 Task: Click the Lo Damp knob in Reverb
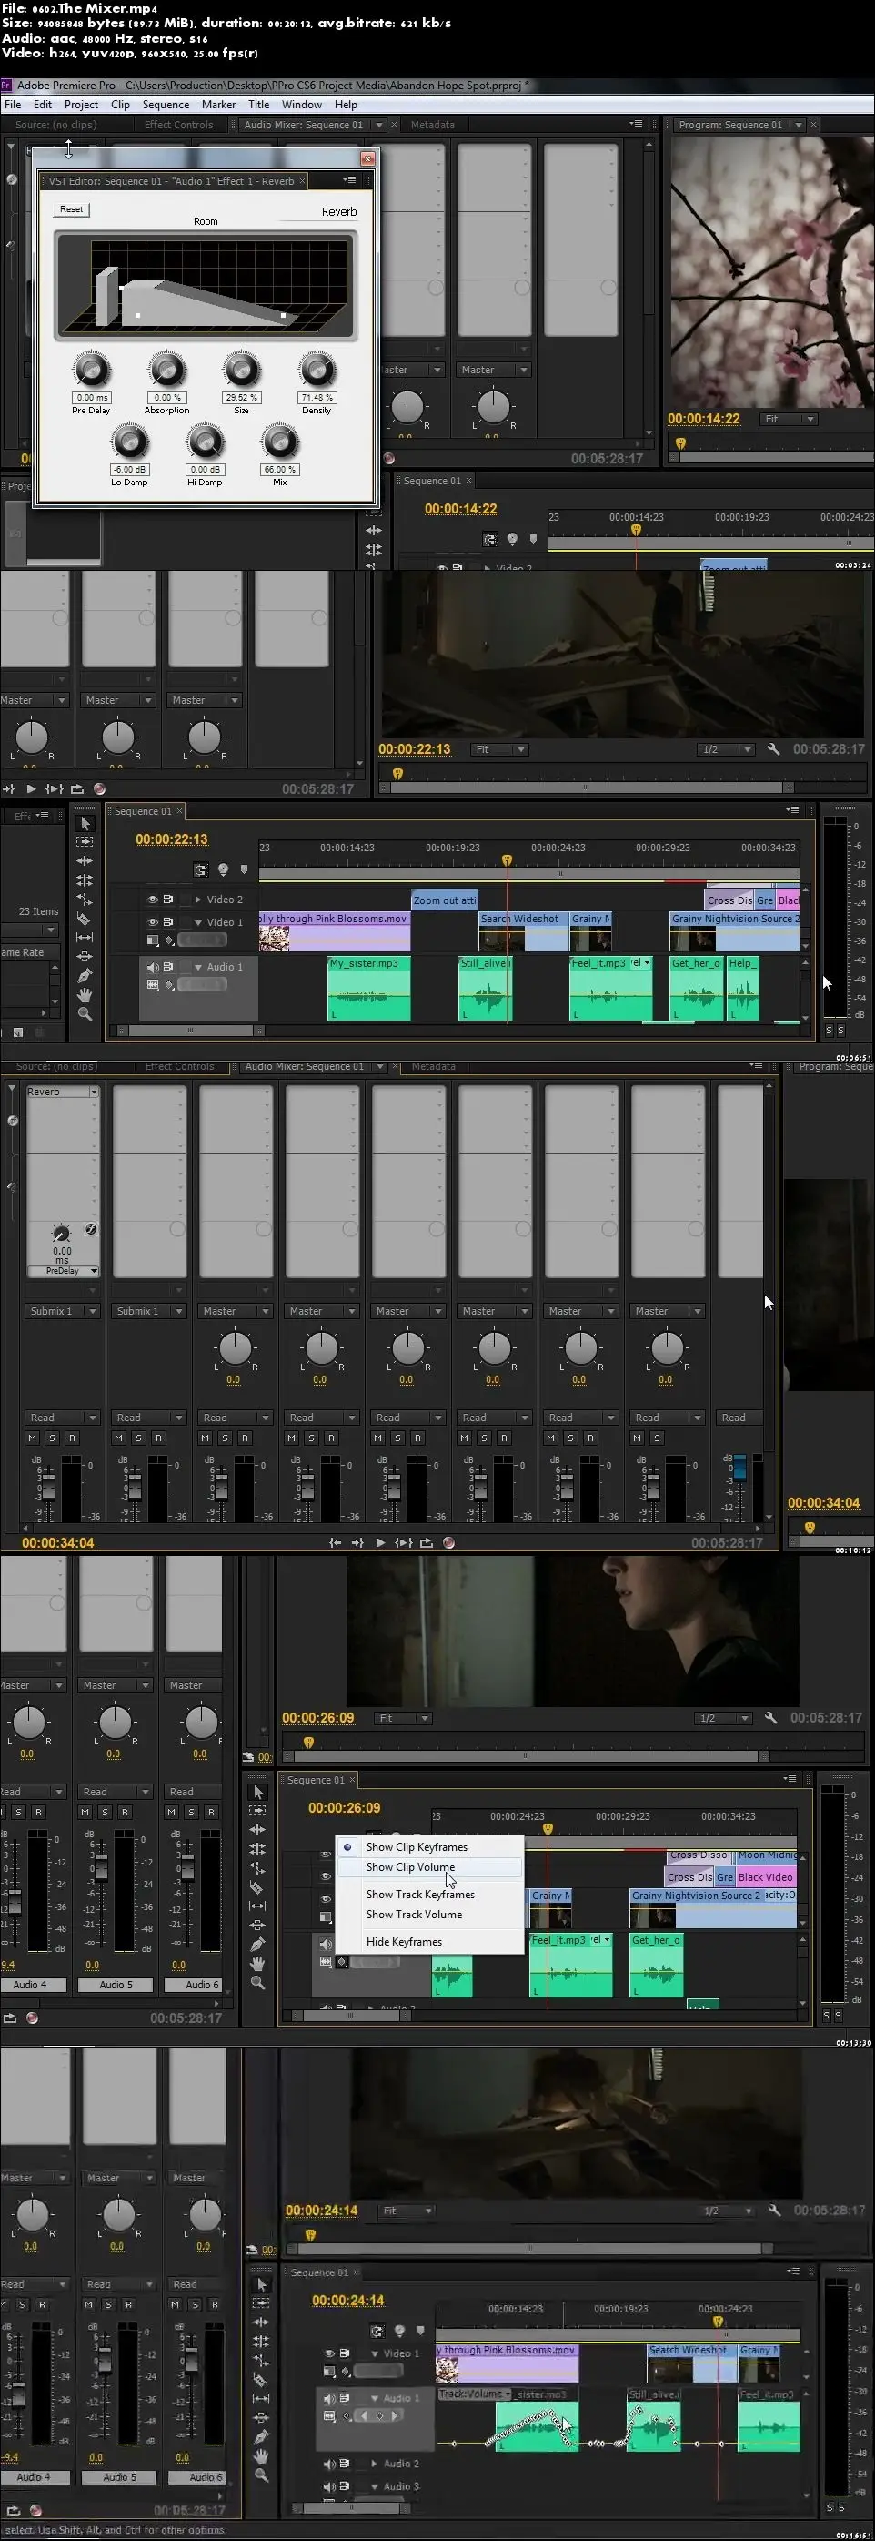pos(129,442)
